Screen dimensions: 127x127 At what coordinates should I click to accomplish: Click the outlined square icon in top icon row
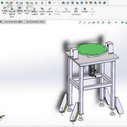coord(72,3)
